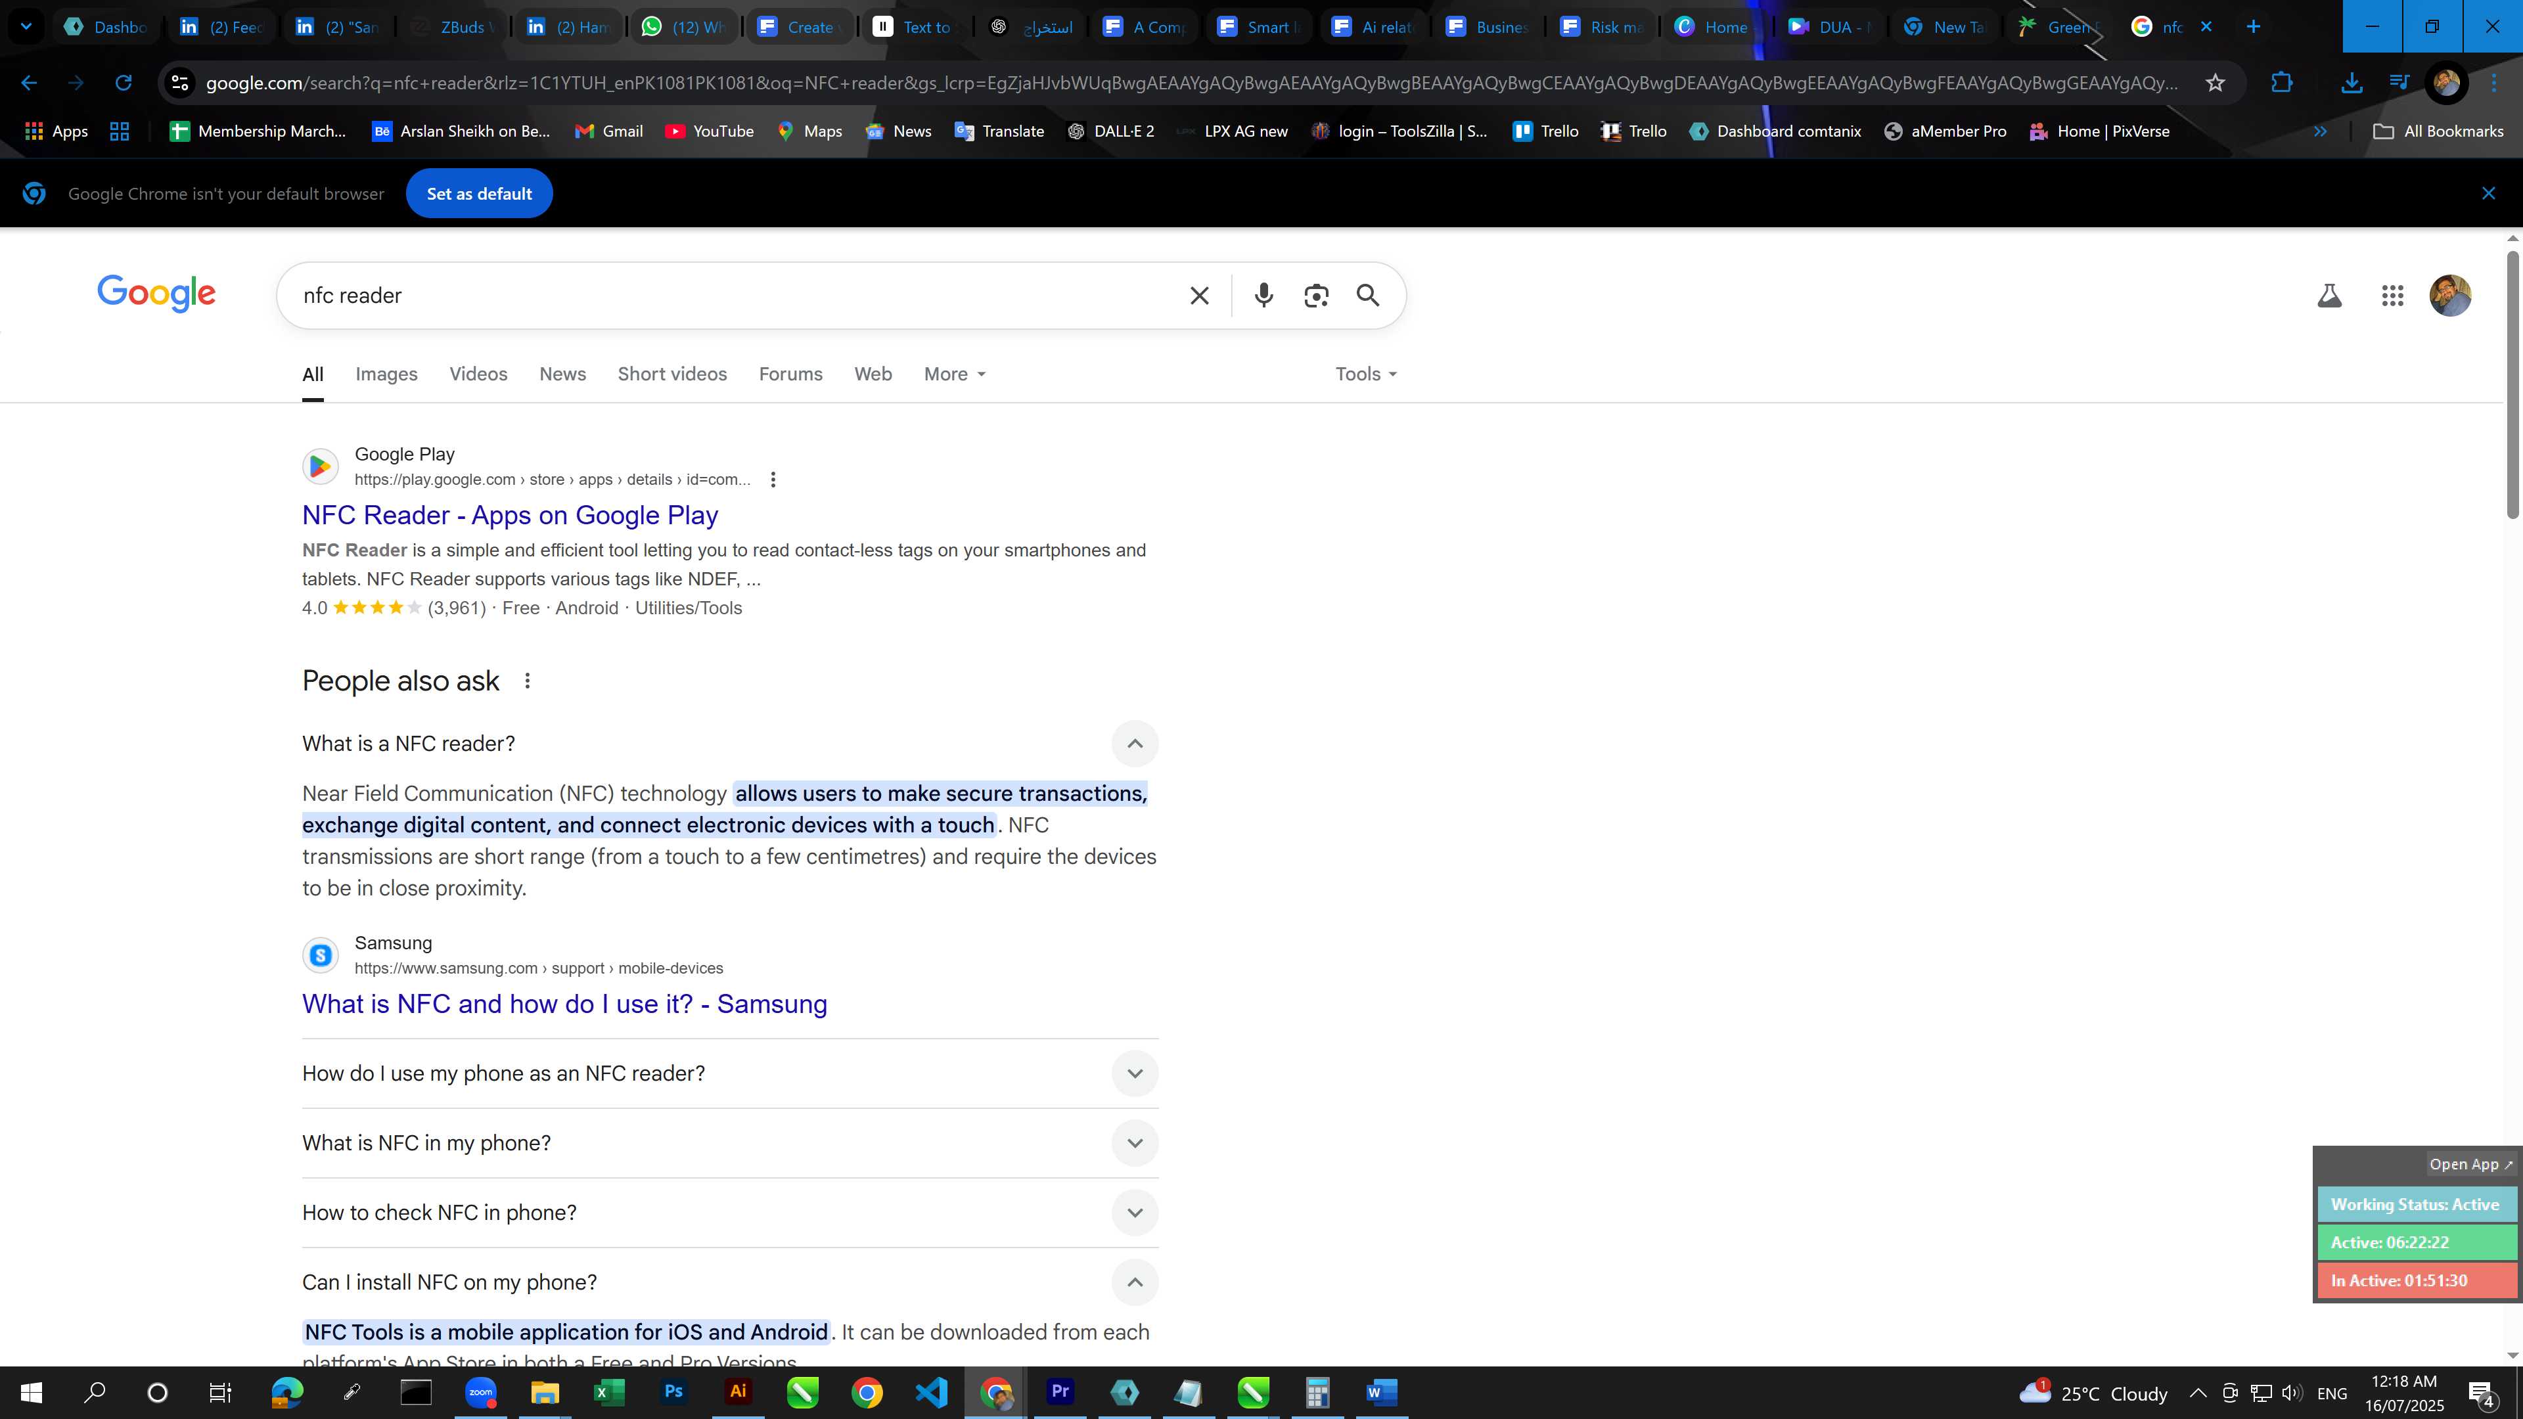Open a new tab with the plus button
Viewport: 2523px width, 1419px height.
(x=2253, y=26)
